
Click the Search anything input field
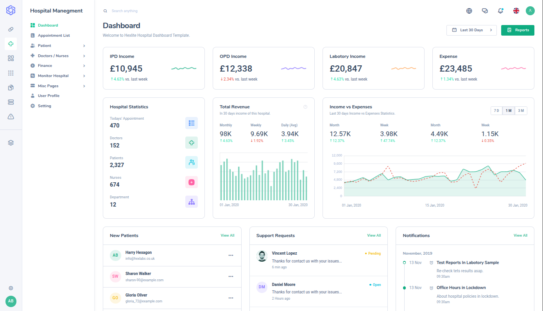156,11
